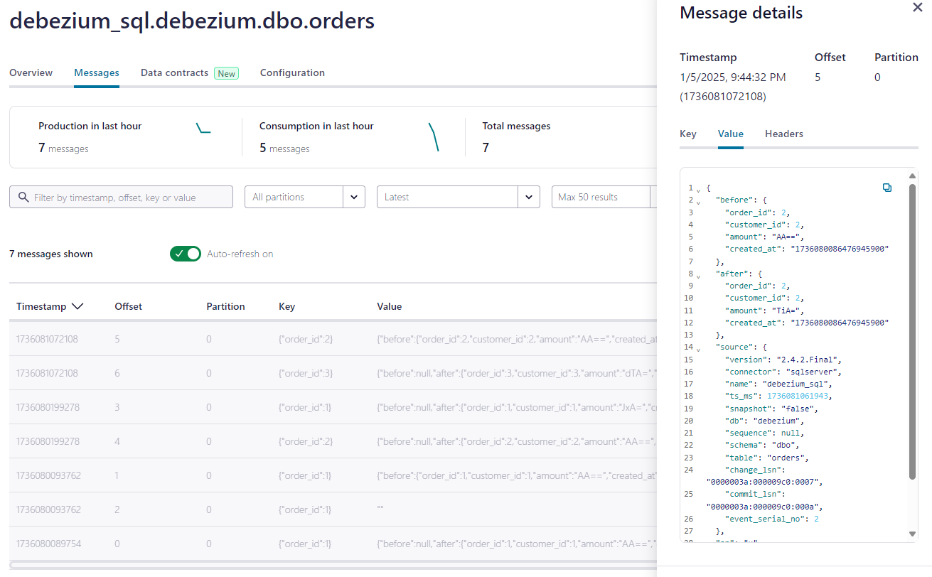Show the message Key tab
The width and height of the screenshot is (932, 577).
click(x=687, y=134)
